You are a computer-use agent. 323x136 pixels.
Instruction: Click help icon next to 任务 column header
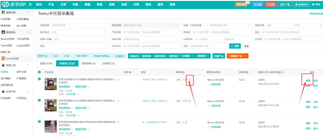pos(130,72)
